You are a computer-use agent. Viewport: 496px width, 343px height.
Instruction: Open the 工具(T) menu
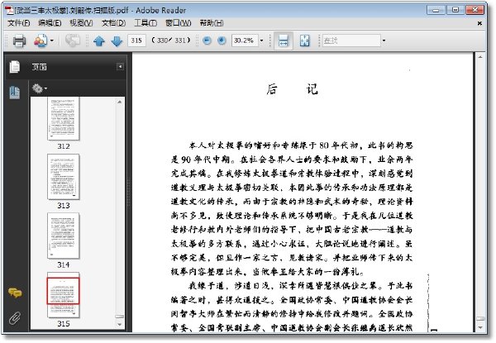145,23
